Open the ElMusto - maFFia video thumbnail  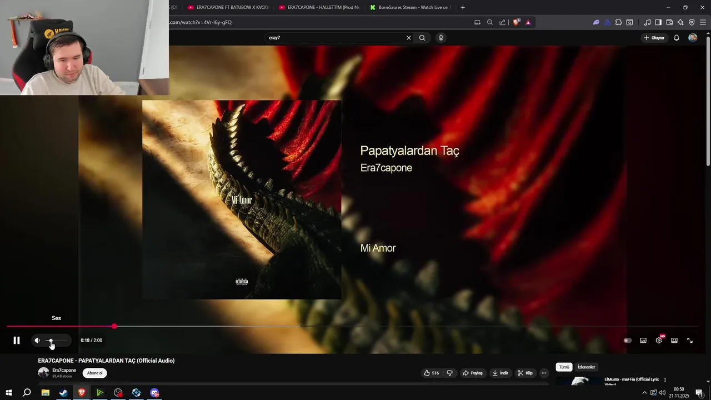579,381
